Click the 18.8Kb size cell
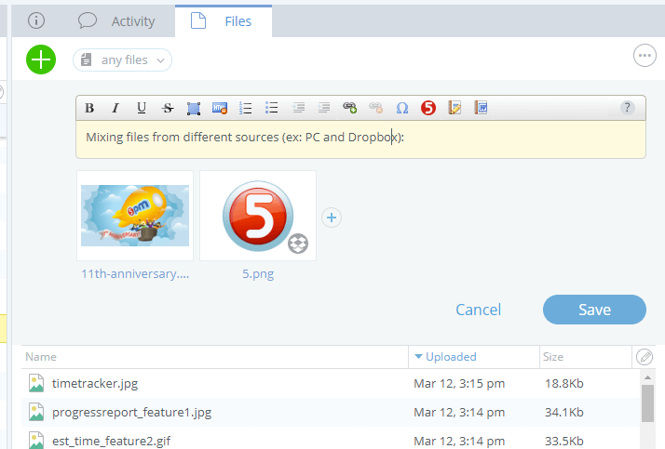This screenshot has height=449, width=665. (x=564, y=383)
